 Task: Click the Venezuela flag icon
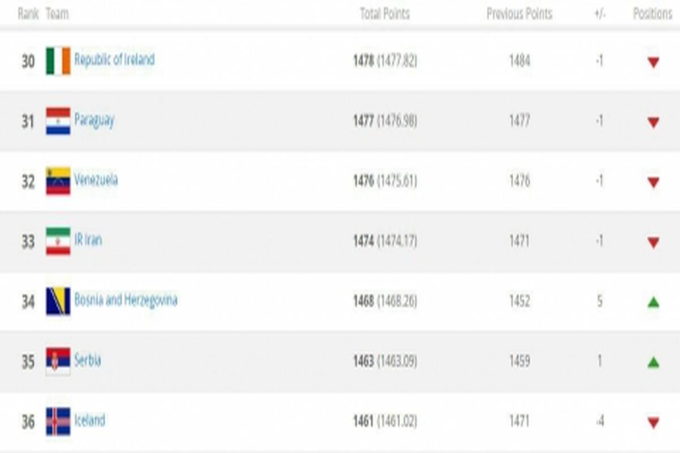point(58,181)
